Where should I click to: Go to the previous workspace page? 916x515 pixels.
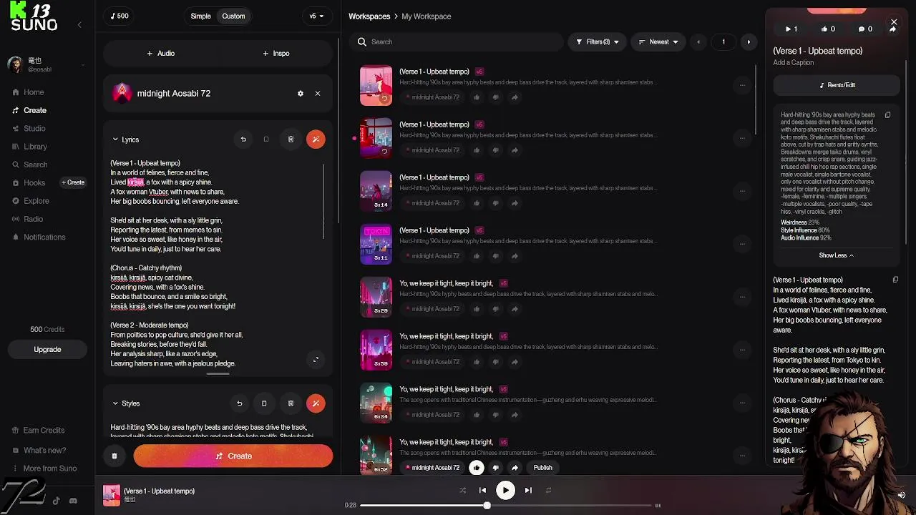click(x=698, y=42)
